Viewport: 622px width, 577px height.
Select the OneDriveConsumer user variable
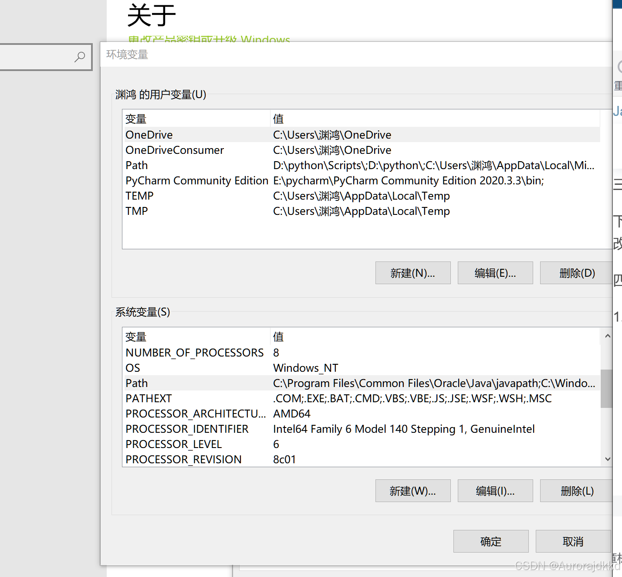point(196,150)
